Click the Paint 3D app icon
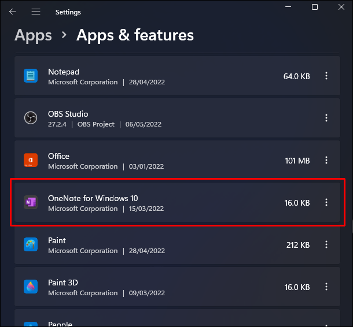 click(31, 287)
